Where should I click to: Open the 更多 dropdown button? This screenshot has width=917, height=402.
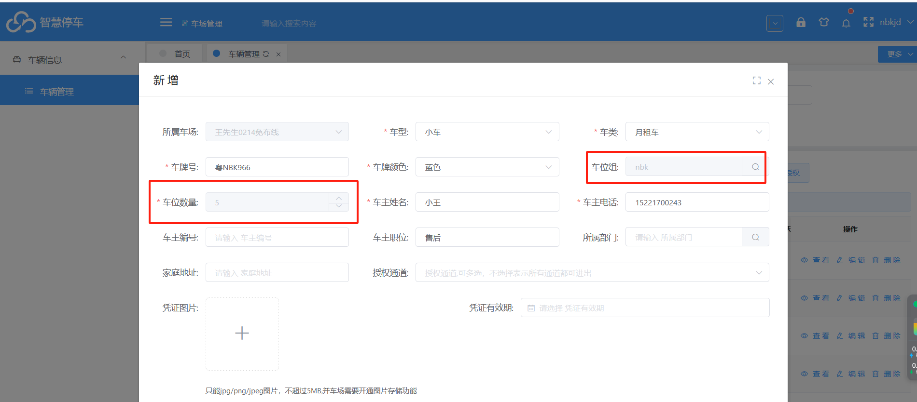(x=897, y=54)
